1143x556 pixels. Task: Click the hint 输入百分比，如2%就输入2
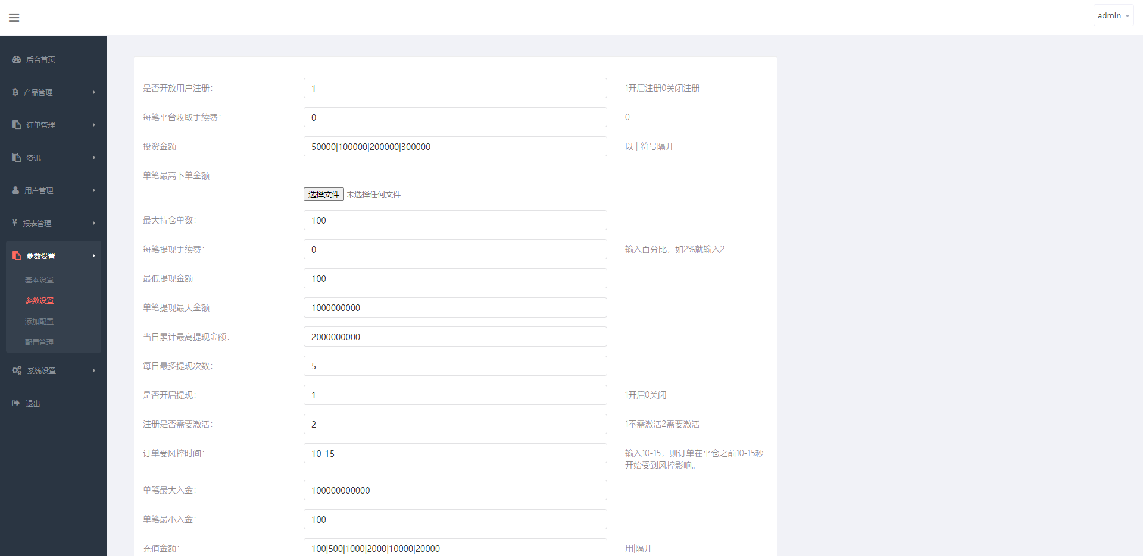tap(674, 249)
